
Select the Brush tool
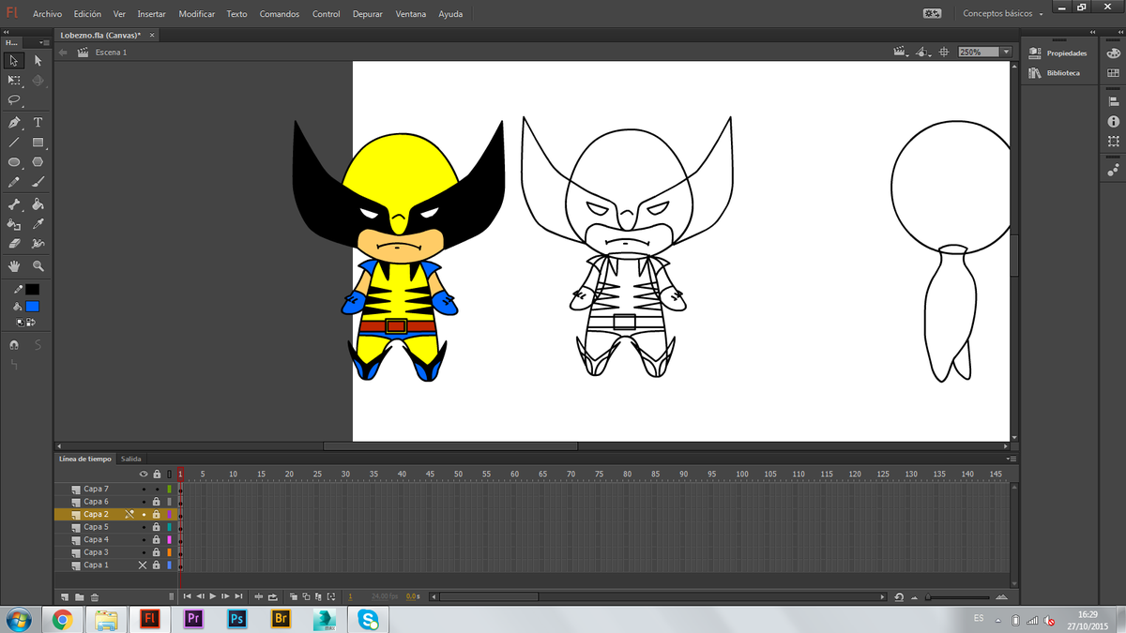click(x=38, y=182)
